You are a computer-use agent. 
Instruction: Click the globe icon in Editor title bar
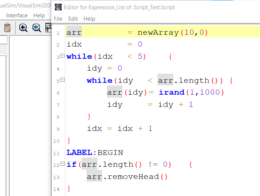pos(58,7)
